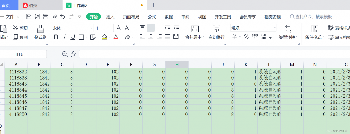Decrease font size with A- icon
Screen dimensions: 350x134
click(x=127, y=28)
